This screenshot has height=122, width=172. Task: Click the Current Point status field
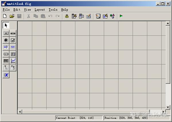click(x=79, y=118)
